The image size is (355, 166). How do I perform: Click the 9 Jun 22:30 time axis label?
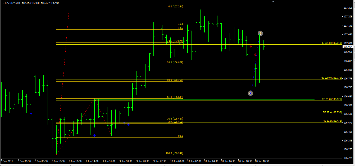point(160,161)
